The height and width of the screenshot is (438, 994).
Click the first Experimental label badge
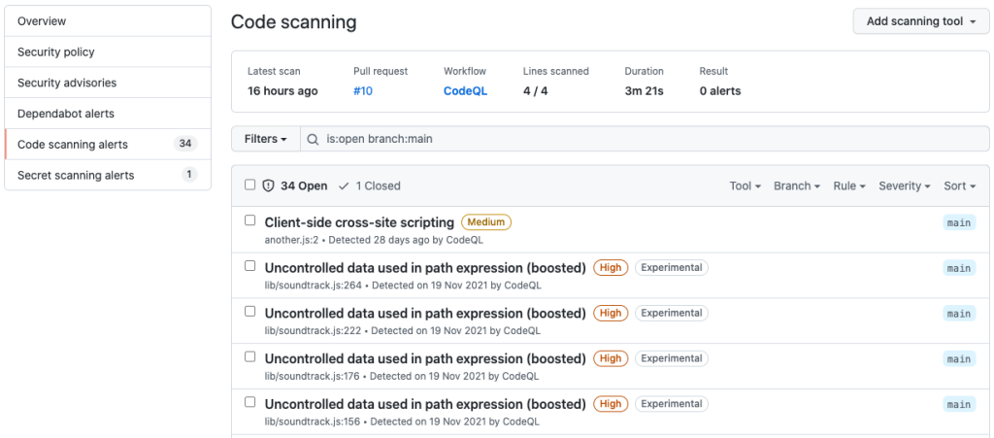click(671, 268)
